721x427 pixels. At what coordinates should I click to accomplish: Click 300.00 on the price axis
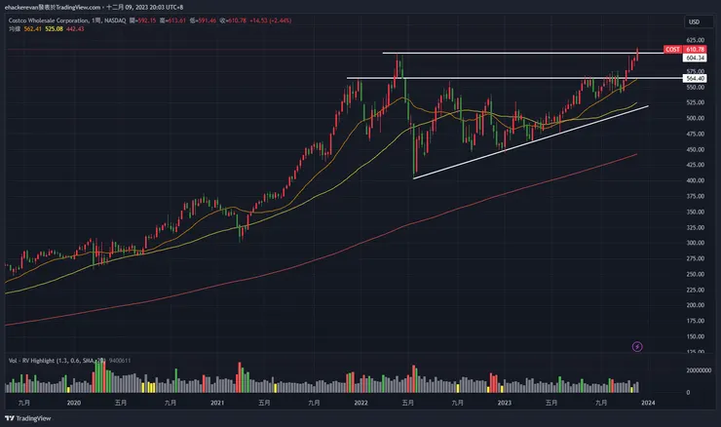[x=695, y=243]
